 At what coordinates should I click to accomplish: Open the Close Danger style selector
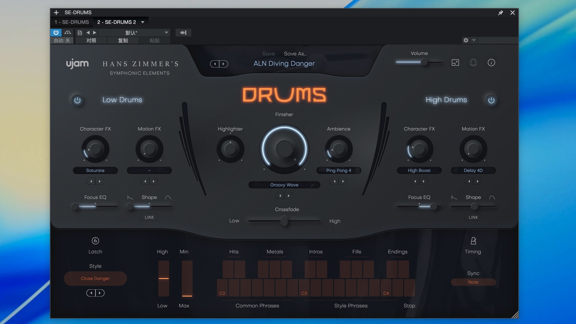point(95,278)
